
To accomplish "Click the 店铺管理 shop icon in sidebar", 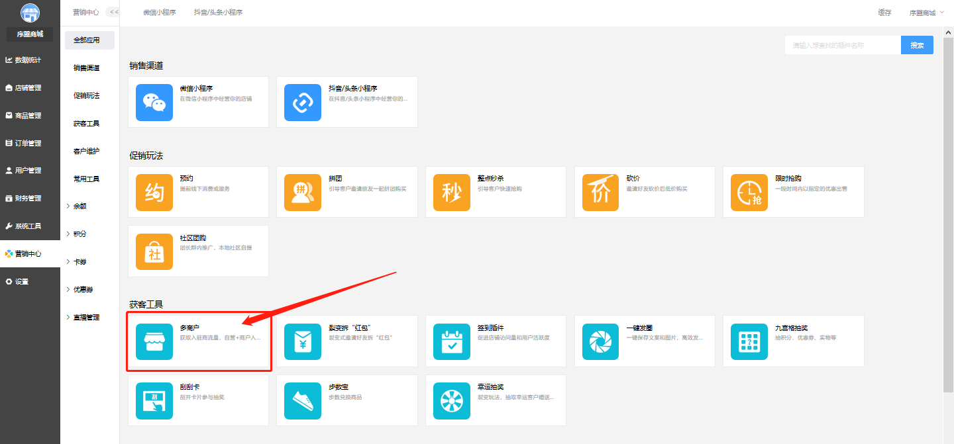I will tap(9, 88).
